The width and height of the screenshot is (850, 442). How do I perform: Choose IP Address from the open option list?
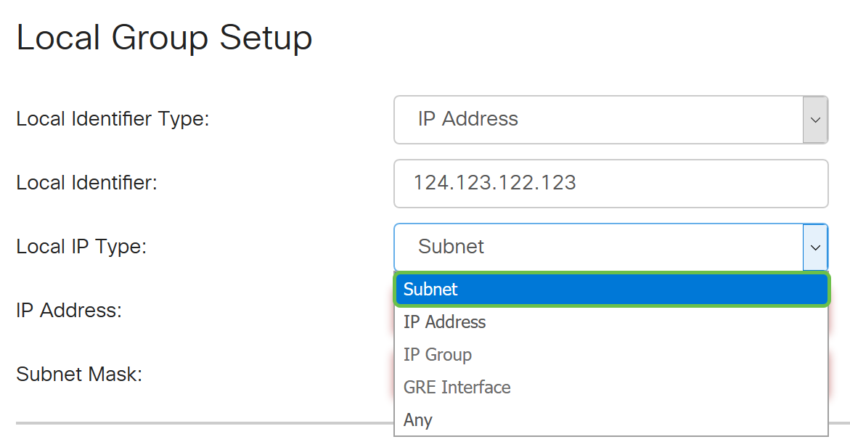coord(445,322)
